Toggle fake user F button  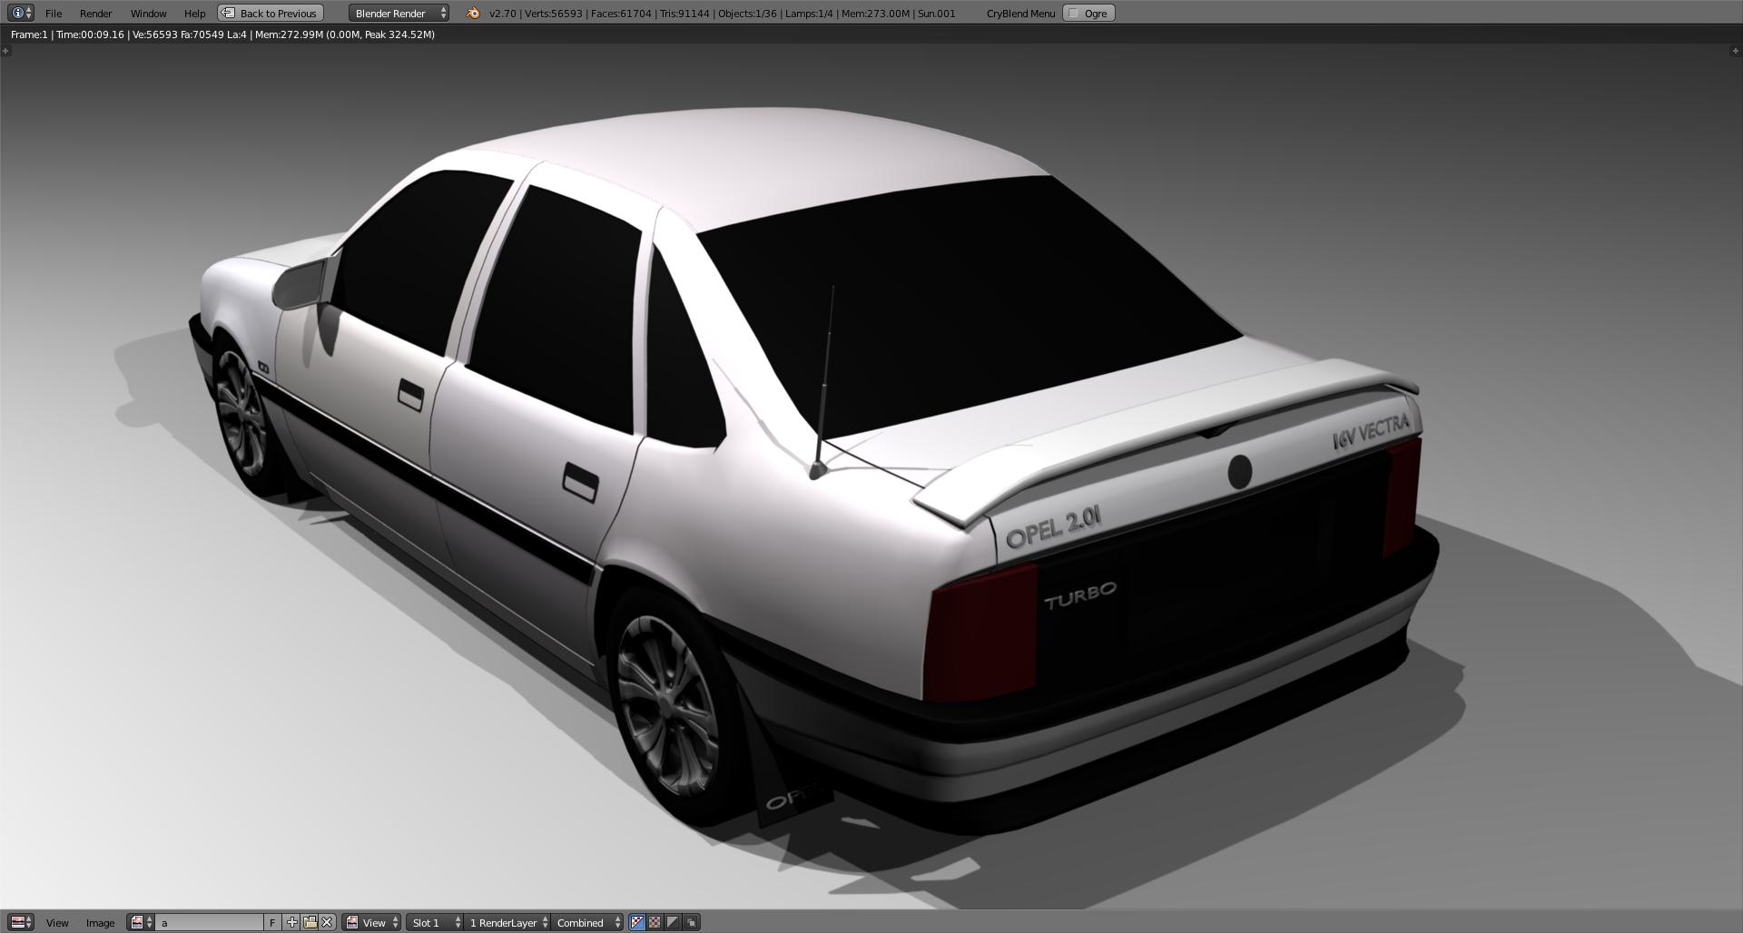click(x=272, y=922)
